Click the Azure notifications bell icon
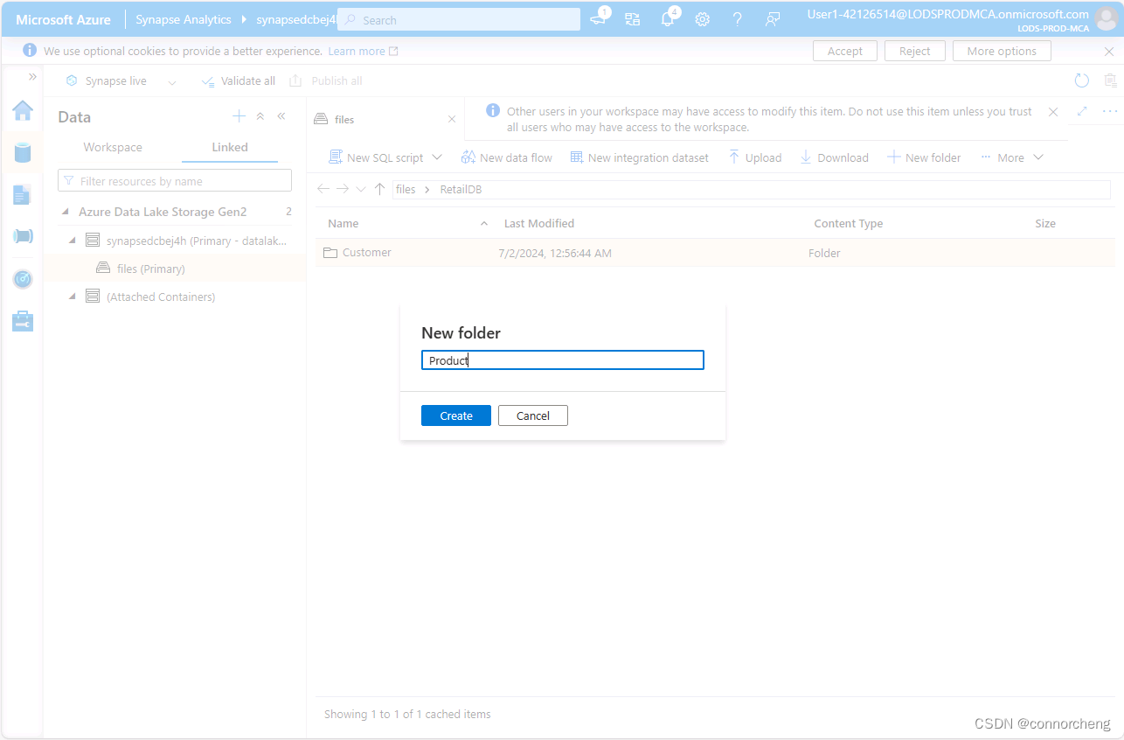This screenshot has width=1124, height=740. tap(668, 19)
